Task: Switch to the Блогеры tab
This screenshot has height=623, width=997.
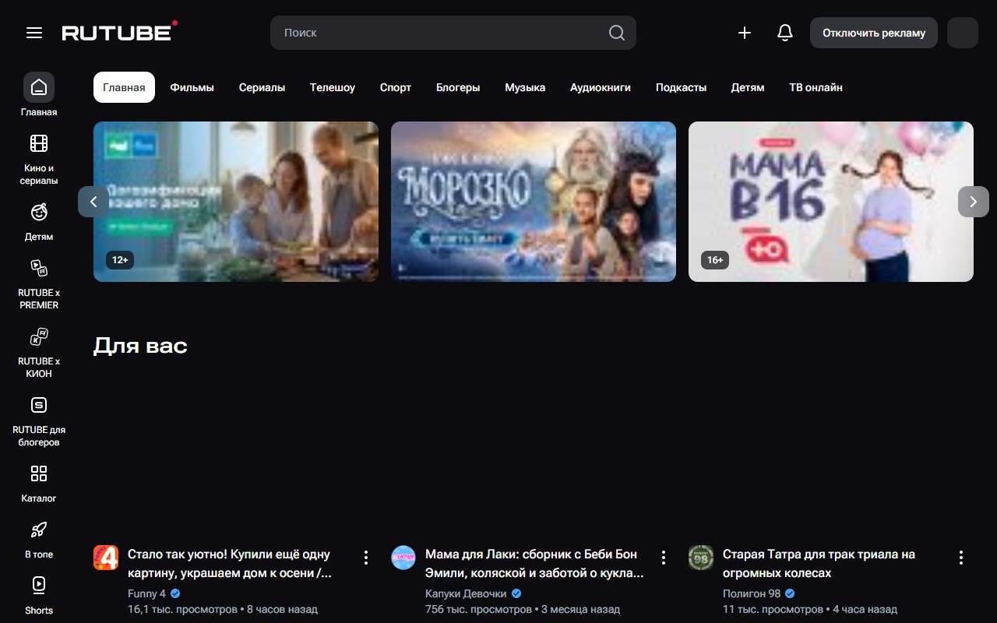Action: pos(458,87)
